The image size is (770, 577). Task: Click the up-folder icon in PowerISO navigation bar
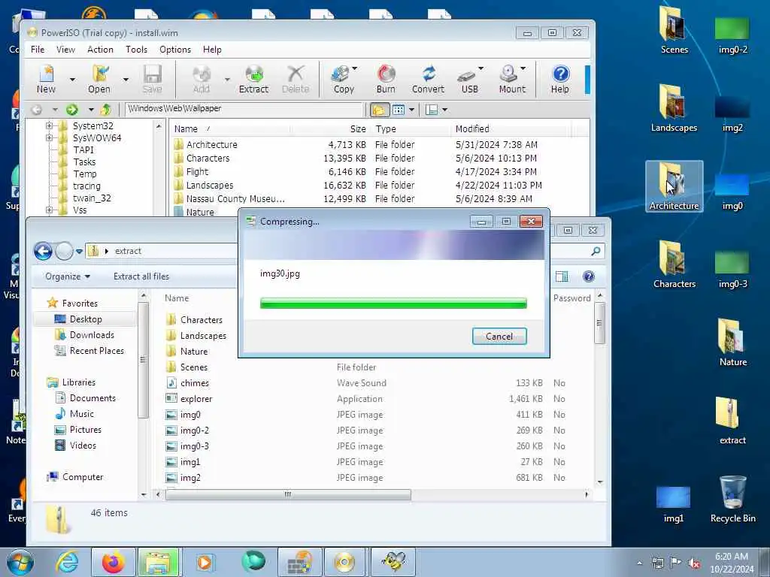tap(105, 110)
